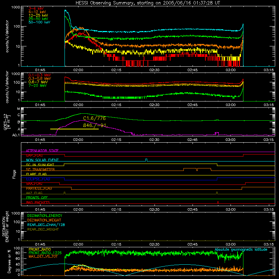Click the C1.6/776 flare annotation
This screenshot has height=279, width=279.
pyautogui.click(x=94, y=118)
